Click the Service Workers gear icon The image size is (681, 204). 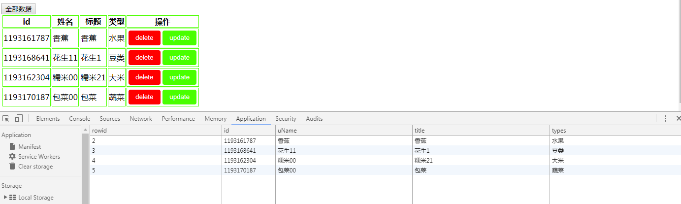pos(12,156)
